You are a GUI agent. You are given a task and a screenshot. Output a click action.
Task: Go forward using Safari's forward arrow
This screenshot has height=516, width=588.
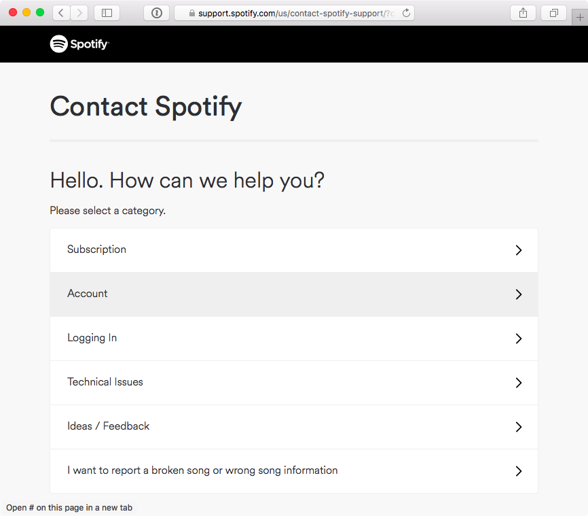pos(79,13)
